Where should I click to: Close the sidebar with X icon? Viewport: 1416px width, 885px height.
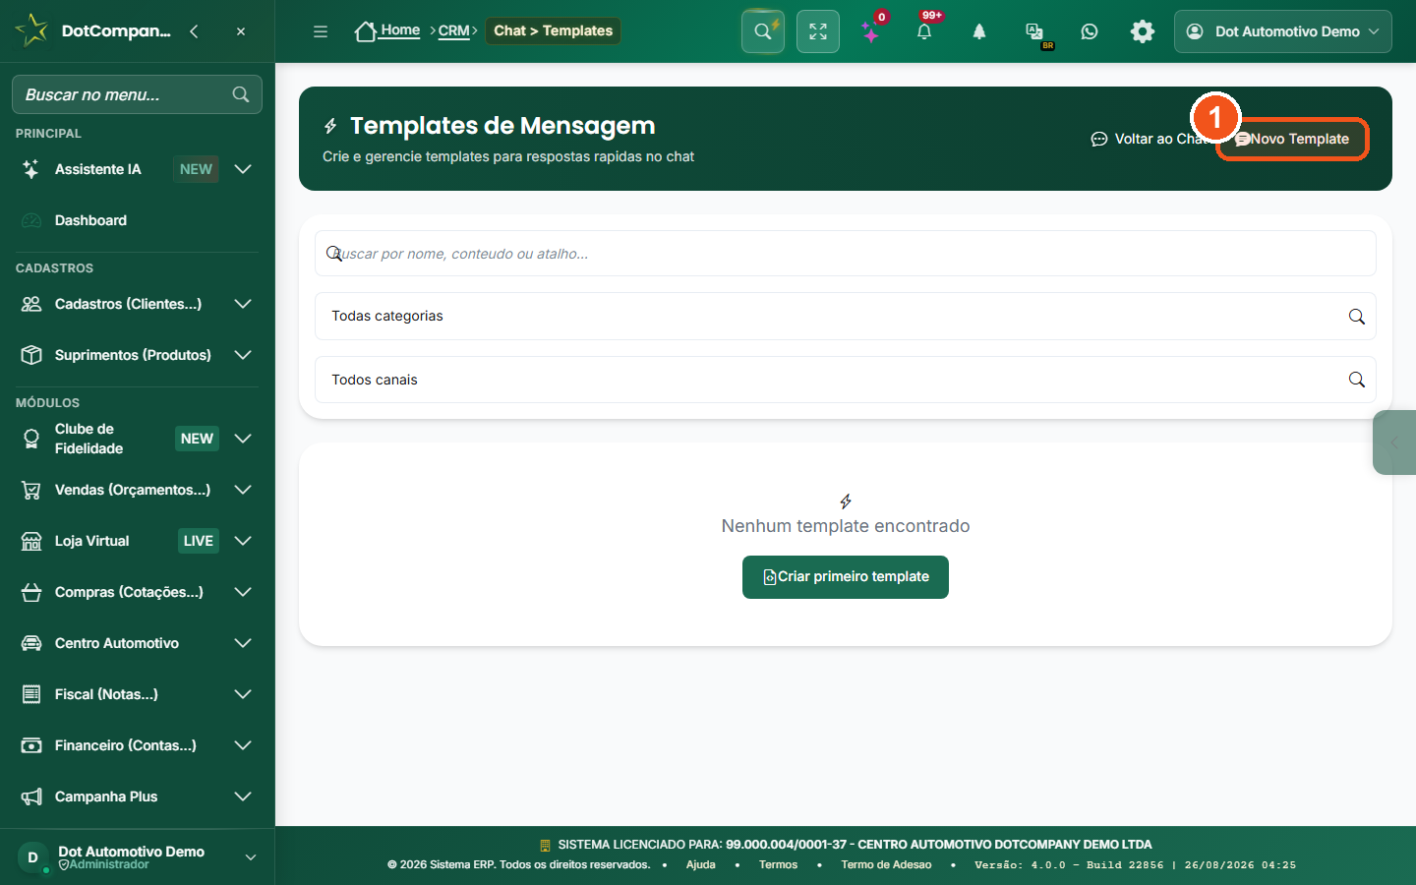(241, 31)
